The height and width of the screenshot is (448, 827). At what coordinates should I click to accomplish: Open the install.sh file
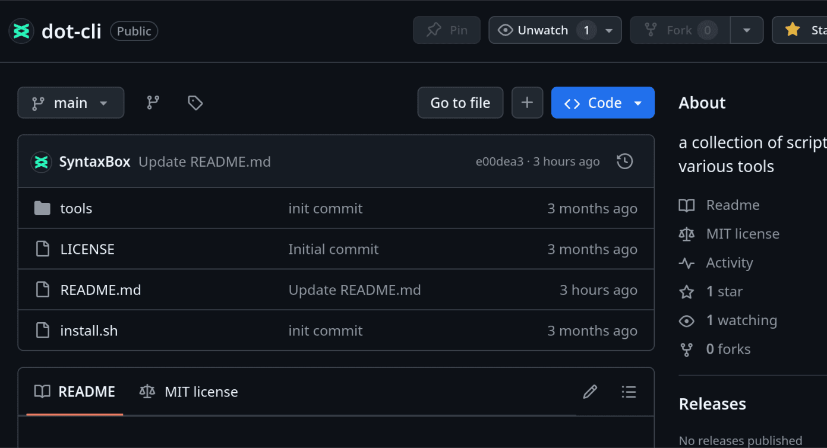point(89,331)
